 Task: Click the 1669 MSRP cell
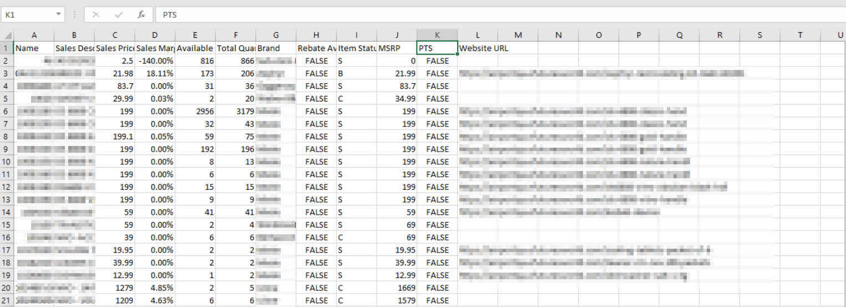(x=396, y=288)
